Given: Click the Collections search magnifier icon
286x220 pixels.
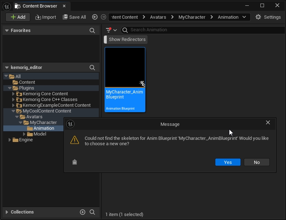Looking at the screenshot, I should (92, 212).
